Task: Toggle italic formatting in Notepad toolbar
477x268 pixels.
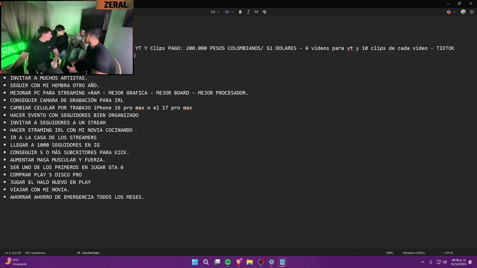Action: click(248, 12)
